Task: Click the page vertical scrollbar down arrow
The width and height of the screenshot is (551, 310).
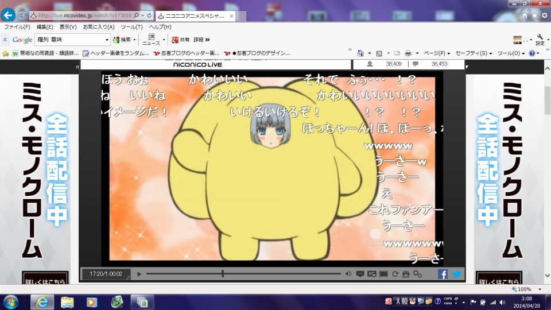Action: tap(548, 276)
